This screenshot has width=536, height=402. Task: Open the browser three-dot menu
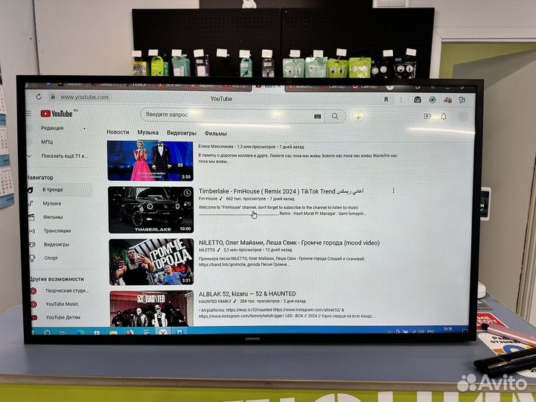[x=401, y=100]
